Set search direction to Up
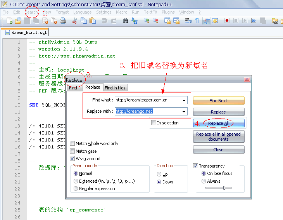This screenshot has height=220, width=283. [x=159, y=174]
